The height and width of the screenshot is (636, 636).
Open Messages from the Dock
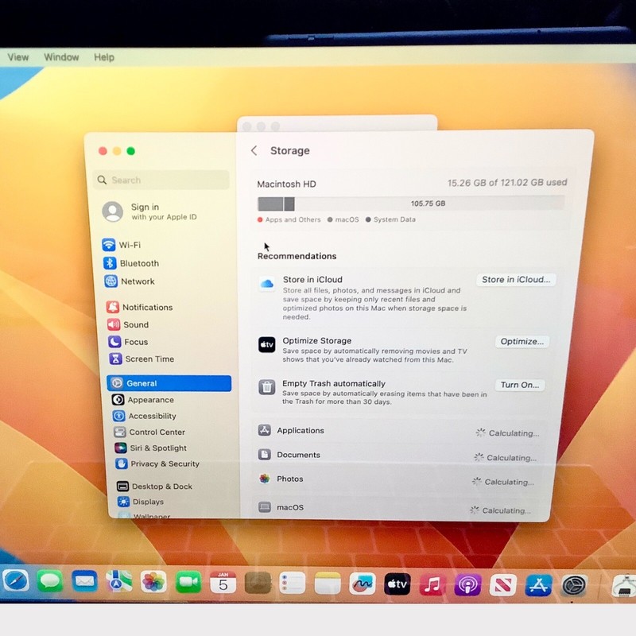pyautogui.click(x=50, y=581)
